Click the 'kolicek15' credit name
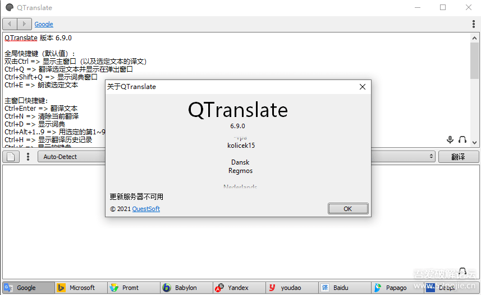 241,146
